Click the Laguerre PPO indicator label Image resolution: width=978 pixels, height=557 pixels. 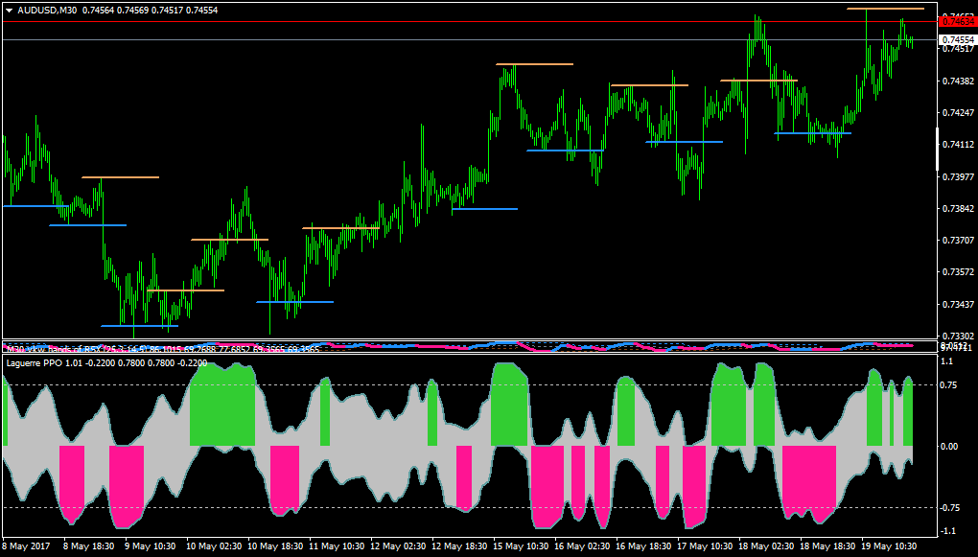[x=33, y=362]
